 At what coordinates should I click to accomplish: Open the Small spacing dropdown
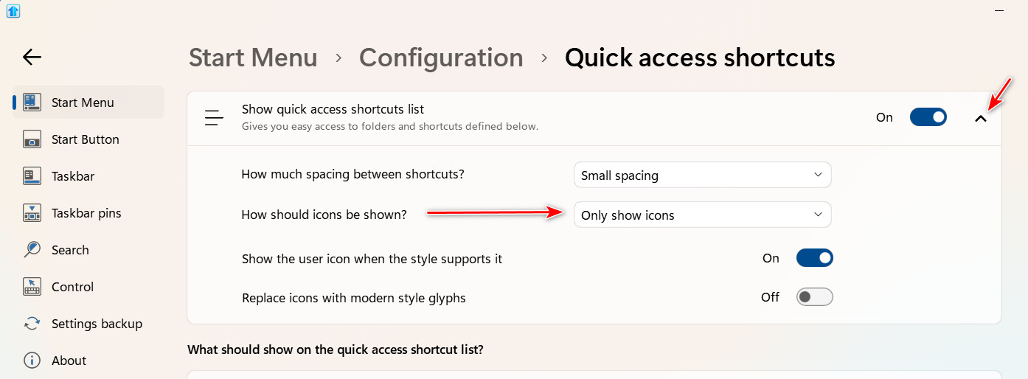[x=702, y=175]
